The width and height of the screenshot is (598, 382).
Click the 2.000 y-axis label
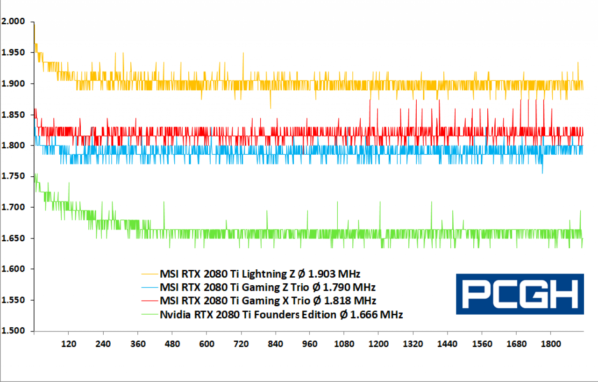coord(13,22)
